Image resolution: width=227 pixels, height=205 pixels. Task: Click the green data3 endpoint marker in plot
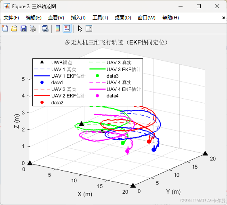point(123,143)
